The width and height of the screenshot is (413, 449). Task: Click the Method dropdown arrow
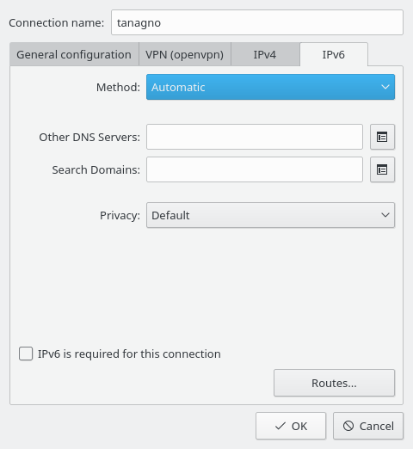385,87
